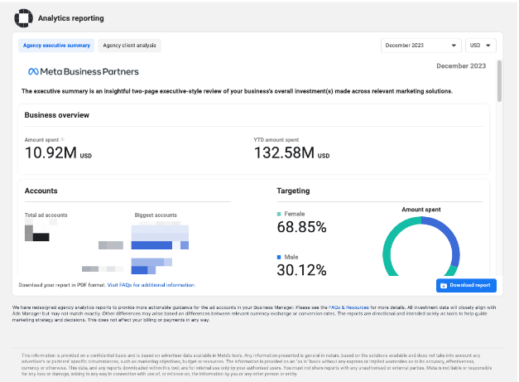This screenshot has width=519, height=382.
Task: Switch to Agency client analysis tab
Action: 129,46
